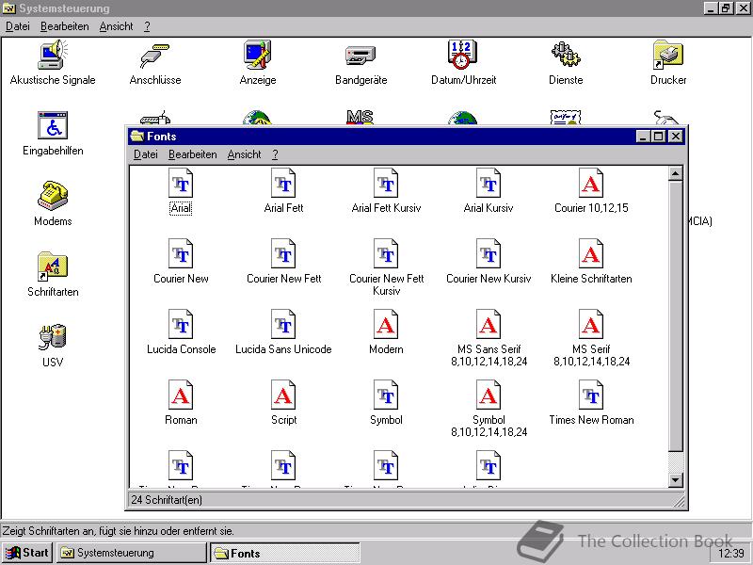Viewport: 753px width, 565px height.
Task: Select the Modern font icon
Action: click(386, 324)
